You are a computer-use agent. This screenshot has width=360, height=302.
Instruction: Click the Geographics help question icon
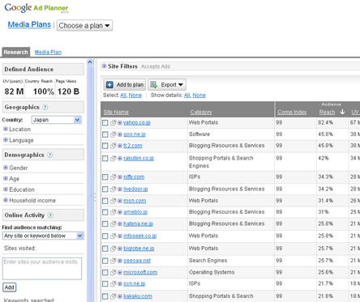tap(45, 107)
